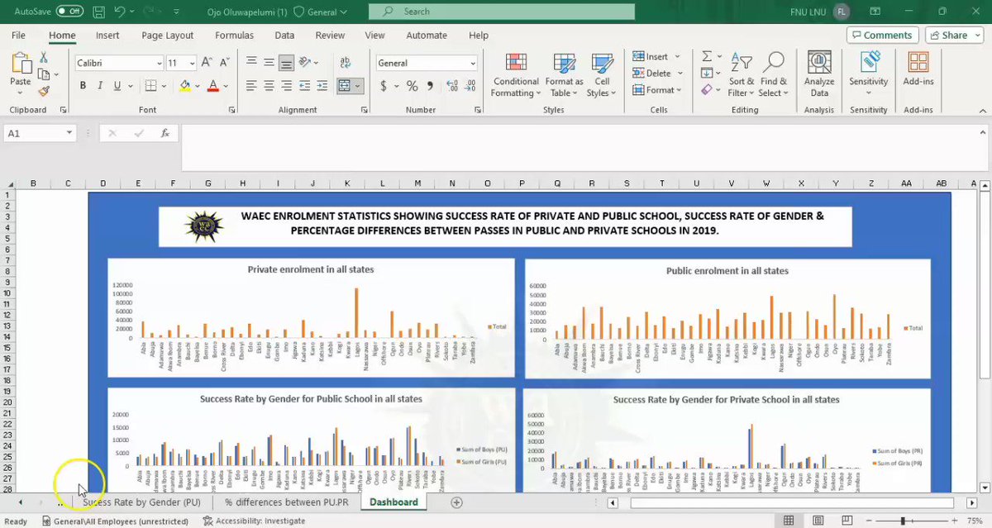Click Increase Font Size icon
Image resolution: width=992 pixels, height=528 pixels.
(207, 63)
